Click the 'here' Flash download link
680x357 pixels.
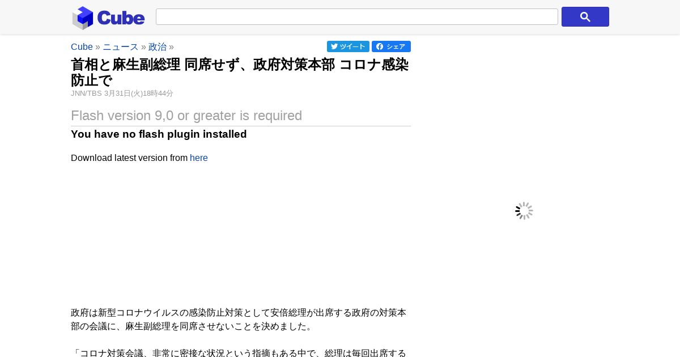199,158
